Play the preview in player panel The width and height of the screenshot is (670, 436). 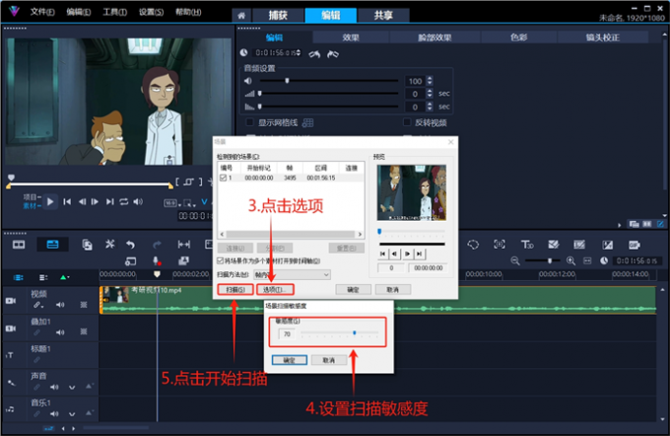[x=50, y=201]
